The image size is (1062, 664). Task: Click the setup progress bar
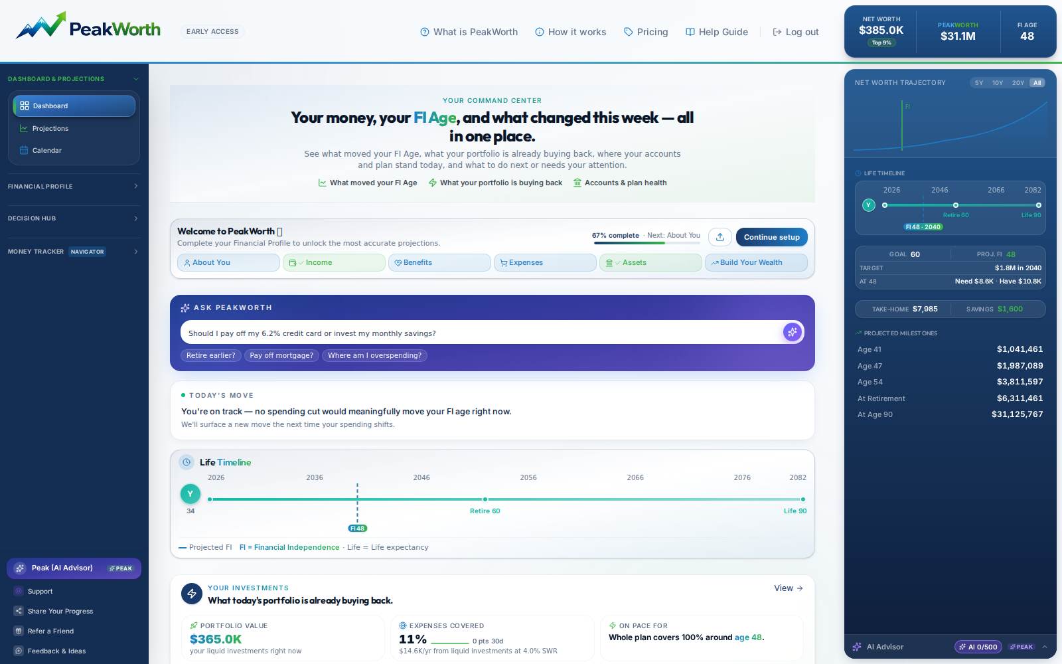647,243
